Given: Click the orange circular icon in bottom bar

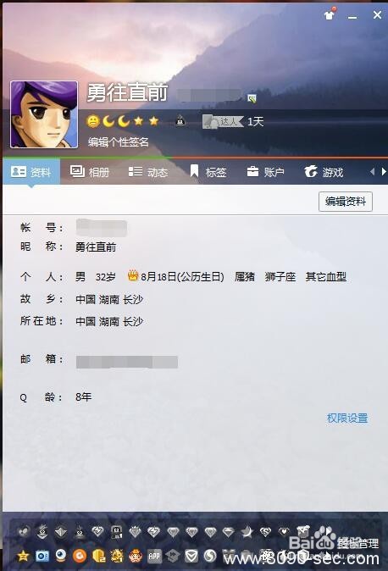Looking at the screenshot, I should pos(80,556).
